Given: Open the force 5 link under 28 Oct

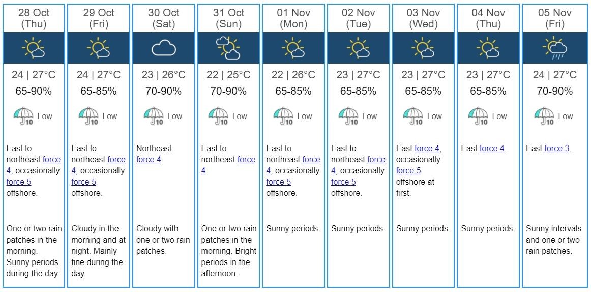Looking at the screenshot, I should 19,182.
